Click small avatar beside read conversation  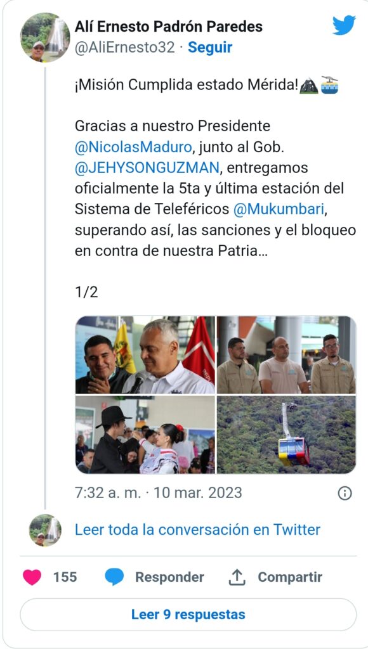point(45,530)
